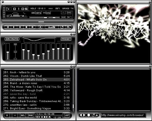Toggle the equalizer ON button

[x=8, y=39]
